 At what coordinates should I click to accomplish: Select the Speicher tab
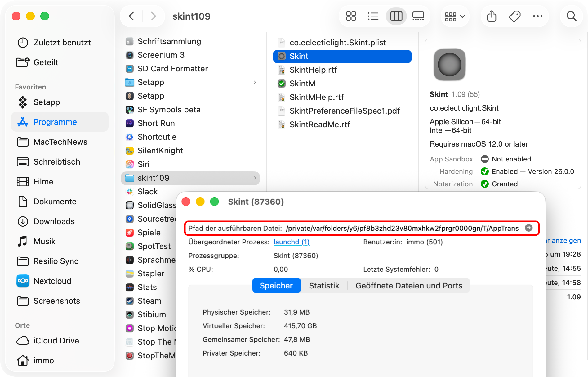coord(276,286)
